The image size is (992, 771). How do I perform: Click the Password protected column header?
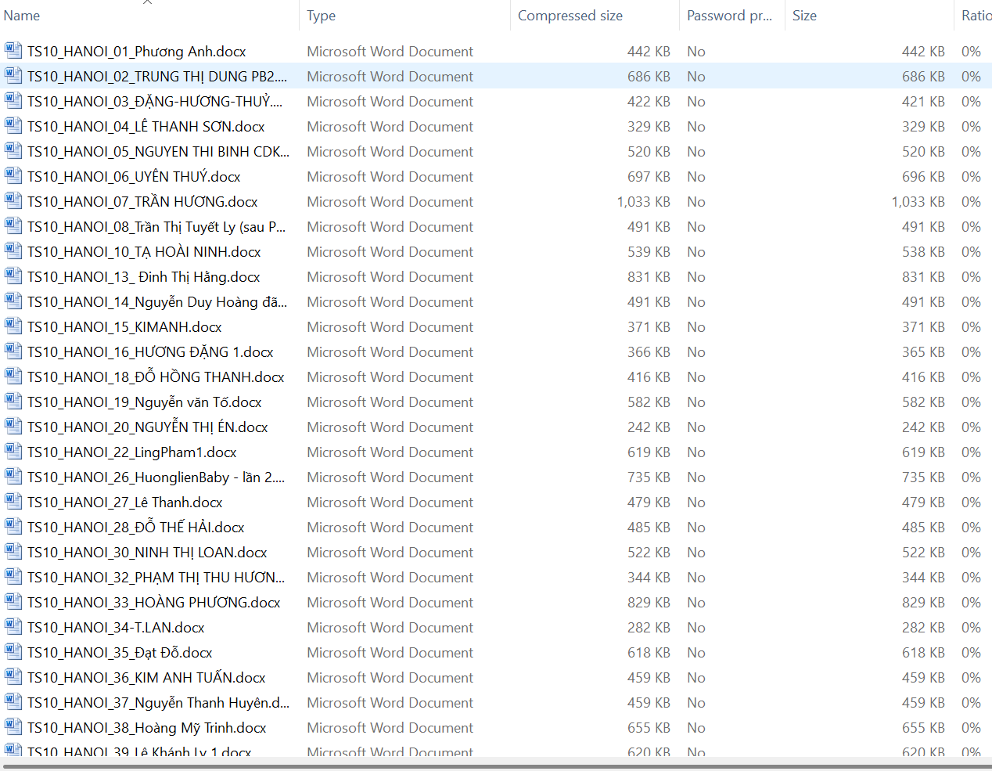coord(728,16)
